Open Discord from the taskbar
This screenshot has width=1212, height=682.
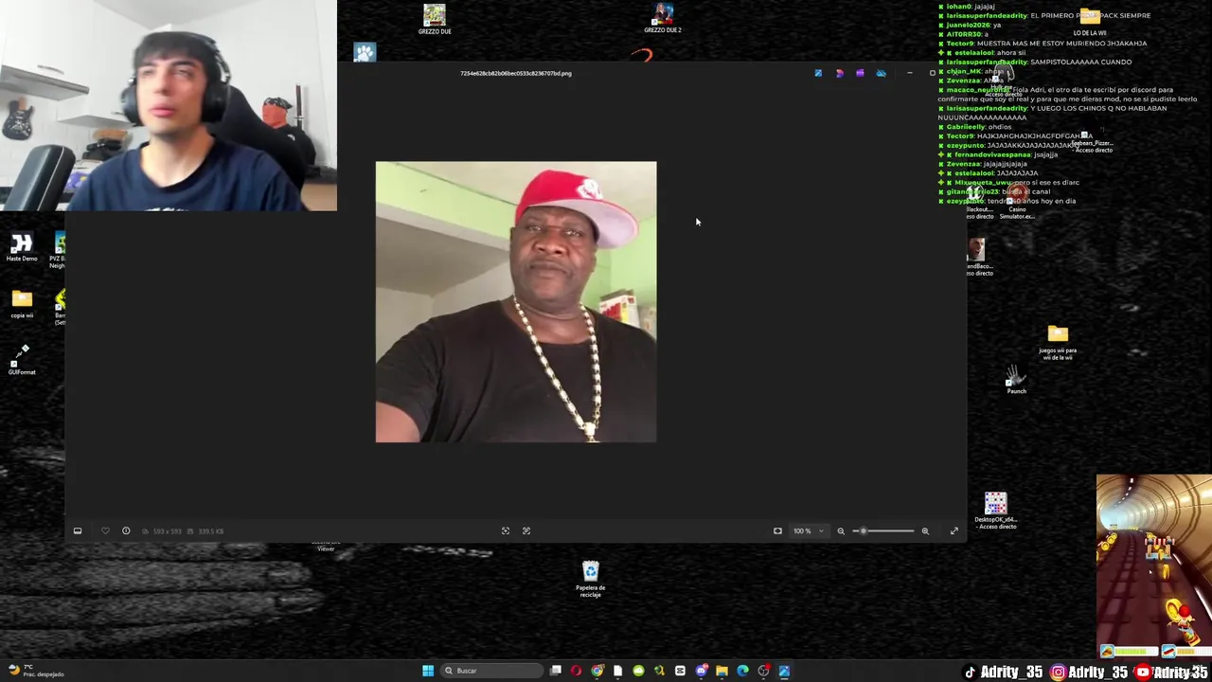coord(701,671)
